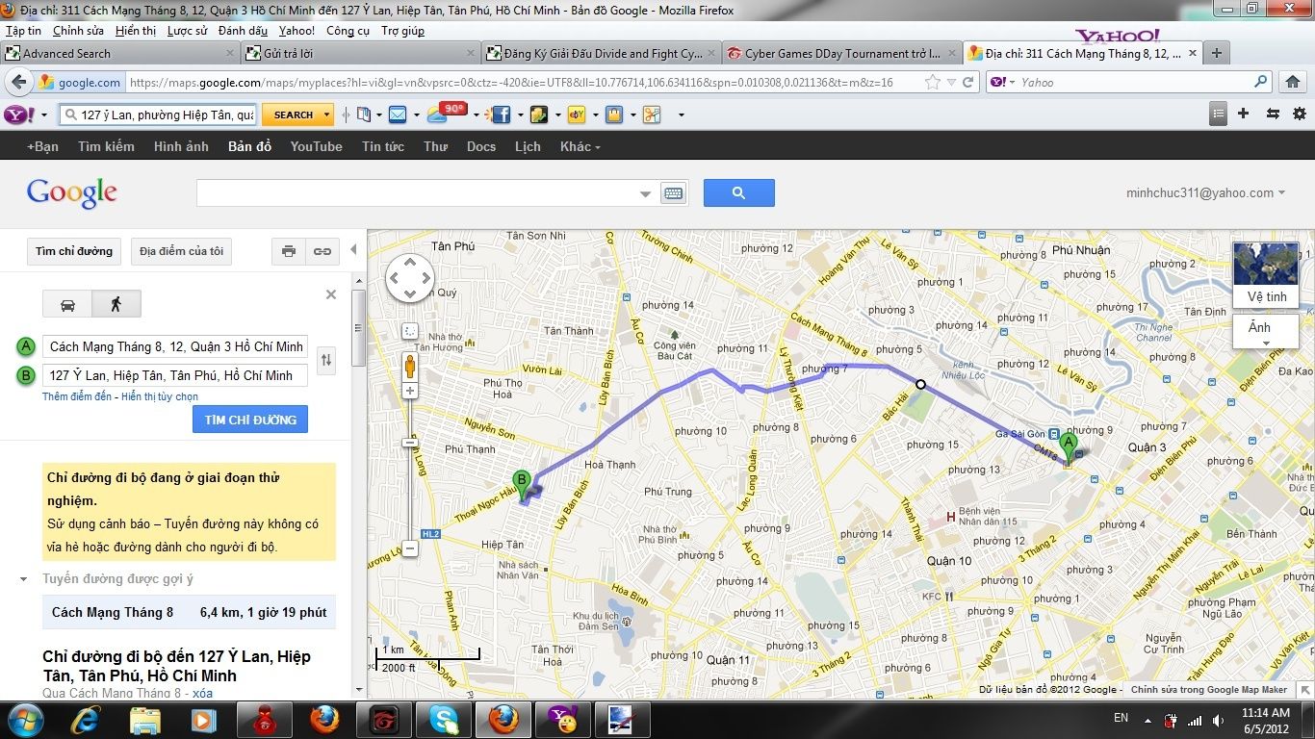Select driving directions car icon
Screen dimensions: 1315x739
click(x=67, y=304)
